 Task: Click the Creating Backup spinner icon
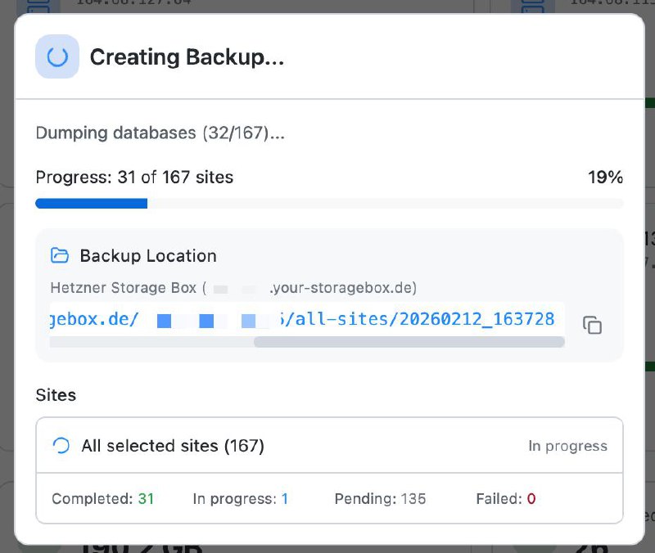tap(57, 57)
